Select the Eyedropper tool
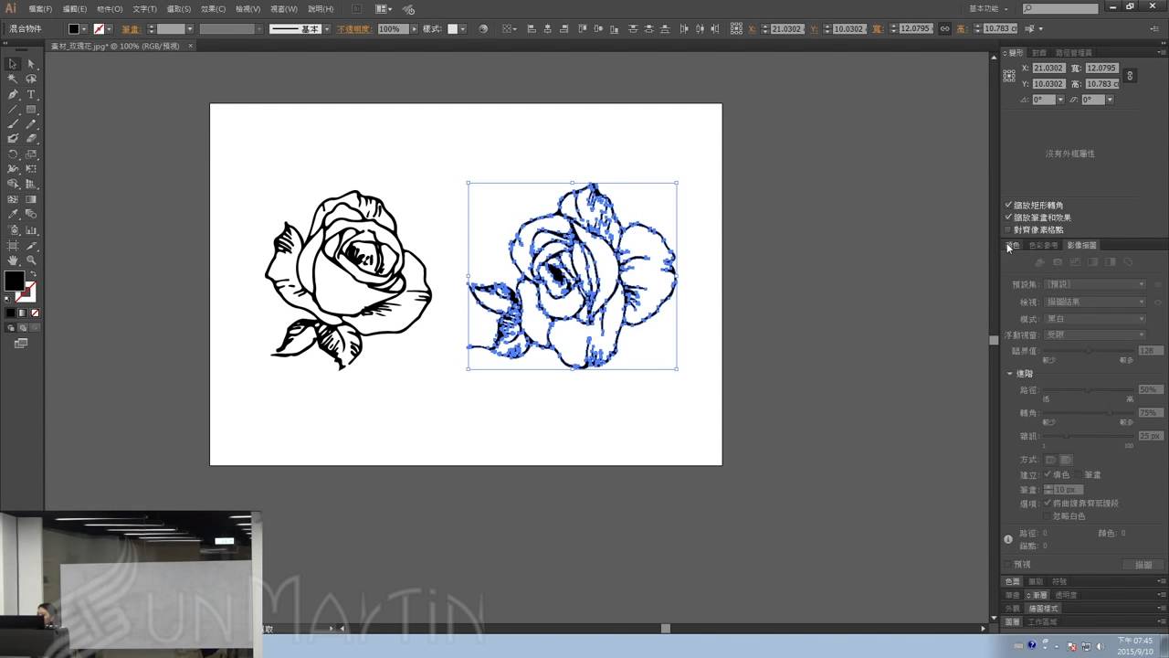 click(13, 214)
